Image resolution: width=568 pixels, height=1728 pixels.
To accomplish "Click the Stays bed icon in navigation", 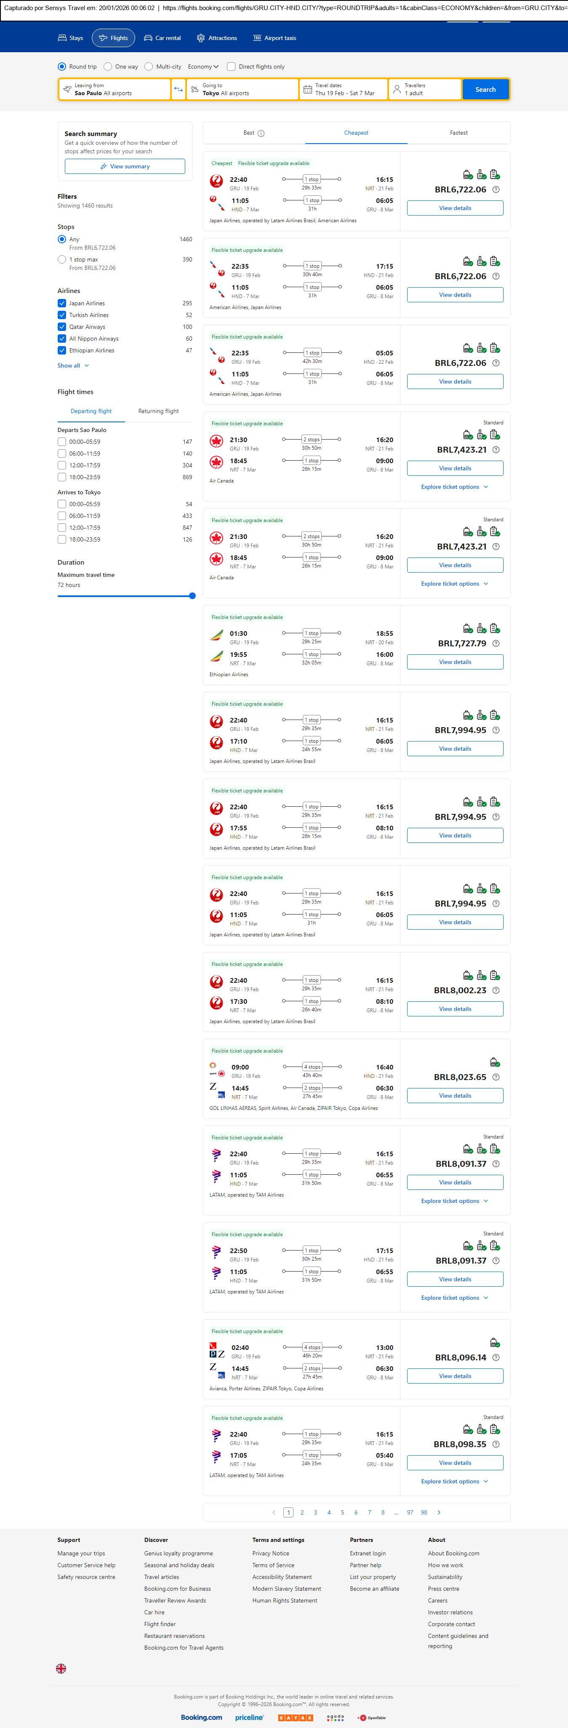I will 62,38.
